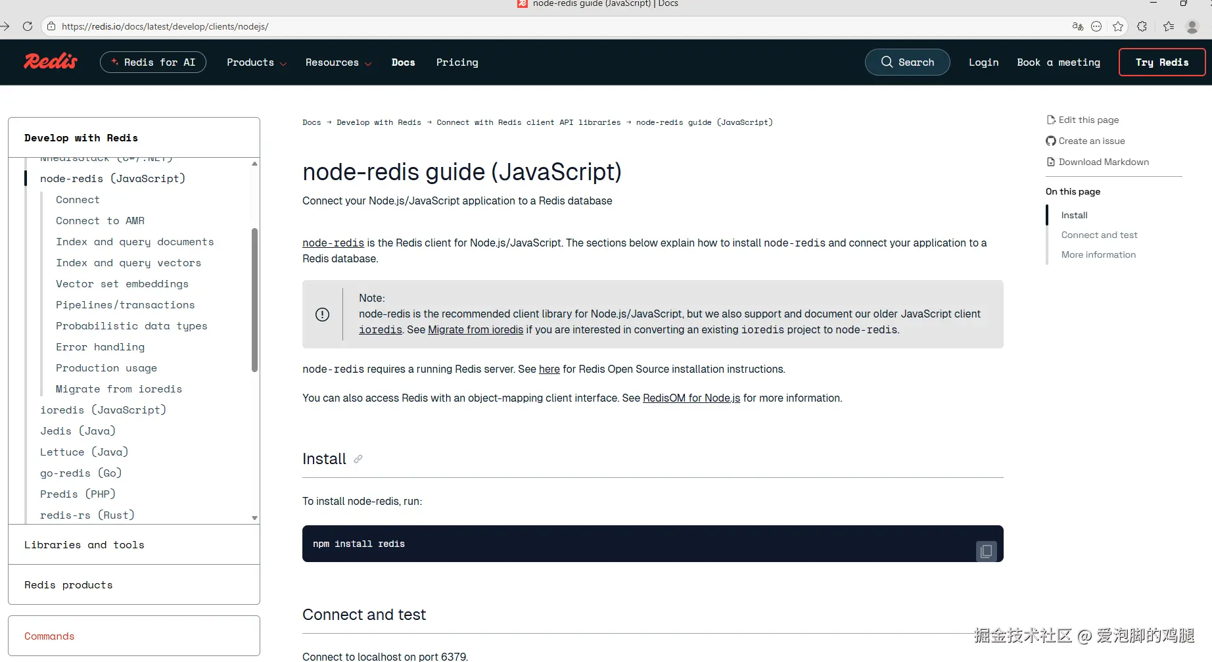This screenshot has width=1212, height=662.
Task: Click Docs in the breadcrumb
Action: pos(312,122)
